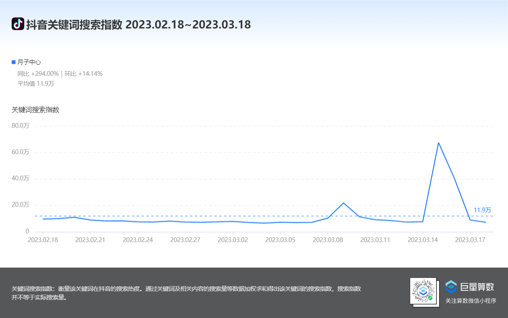Click the Douyin logo icon in title
508x318 pixels.
(x=18, y=24)
